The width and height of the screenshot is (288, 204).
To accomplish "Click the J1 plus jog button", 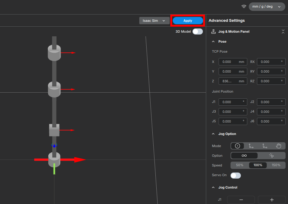I will (272, 200).
